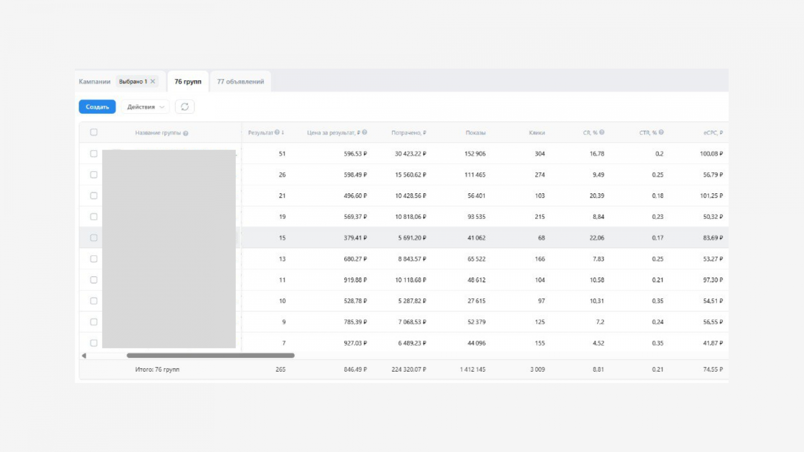This screenshot has width=804, height=452.
Task: Click help icon next to CTR, %
Action: coord(661,133)
